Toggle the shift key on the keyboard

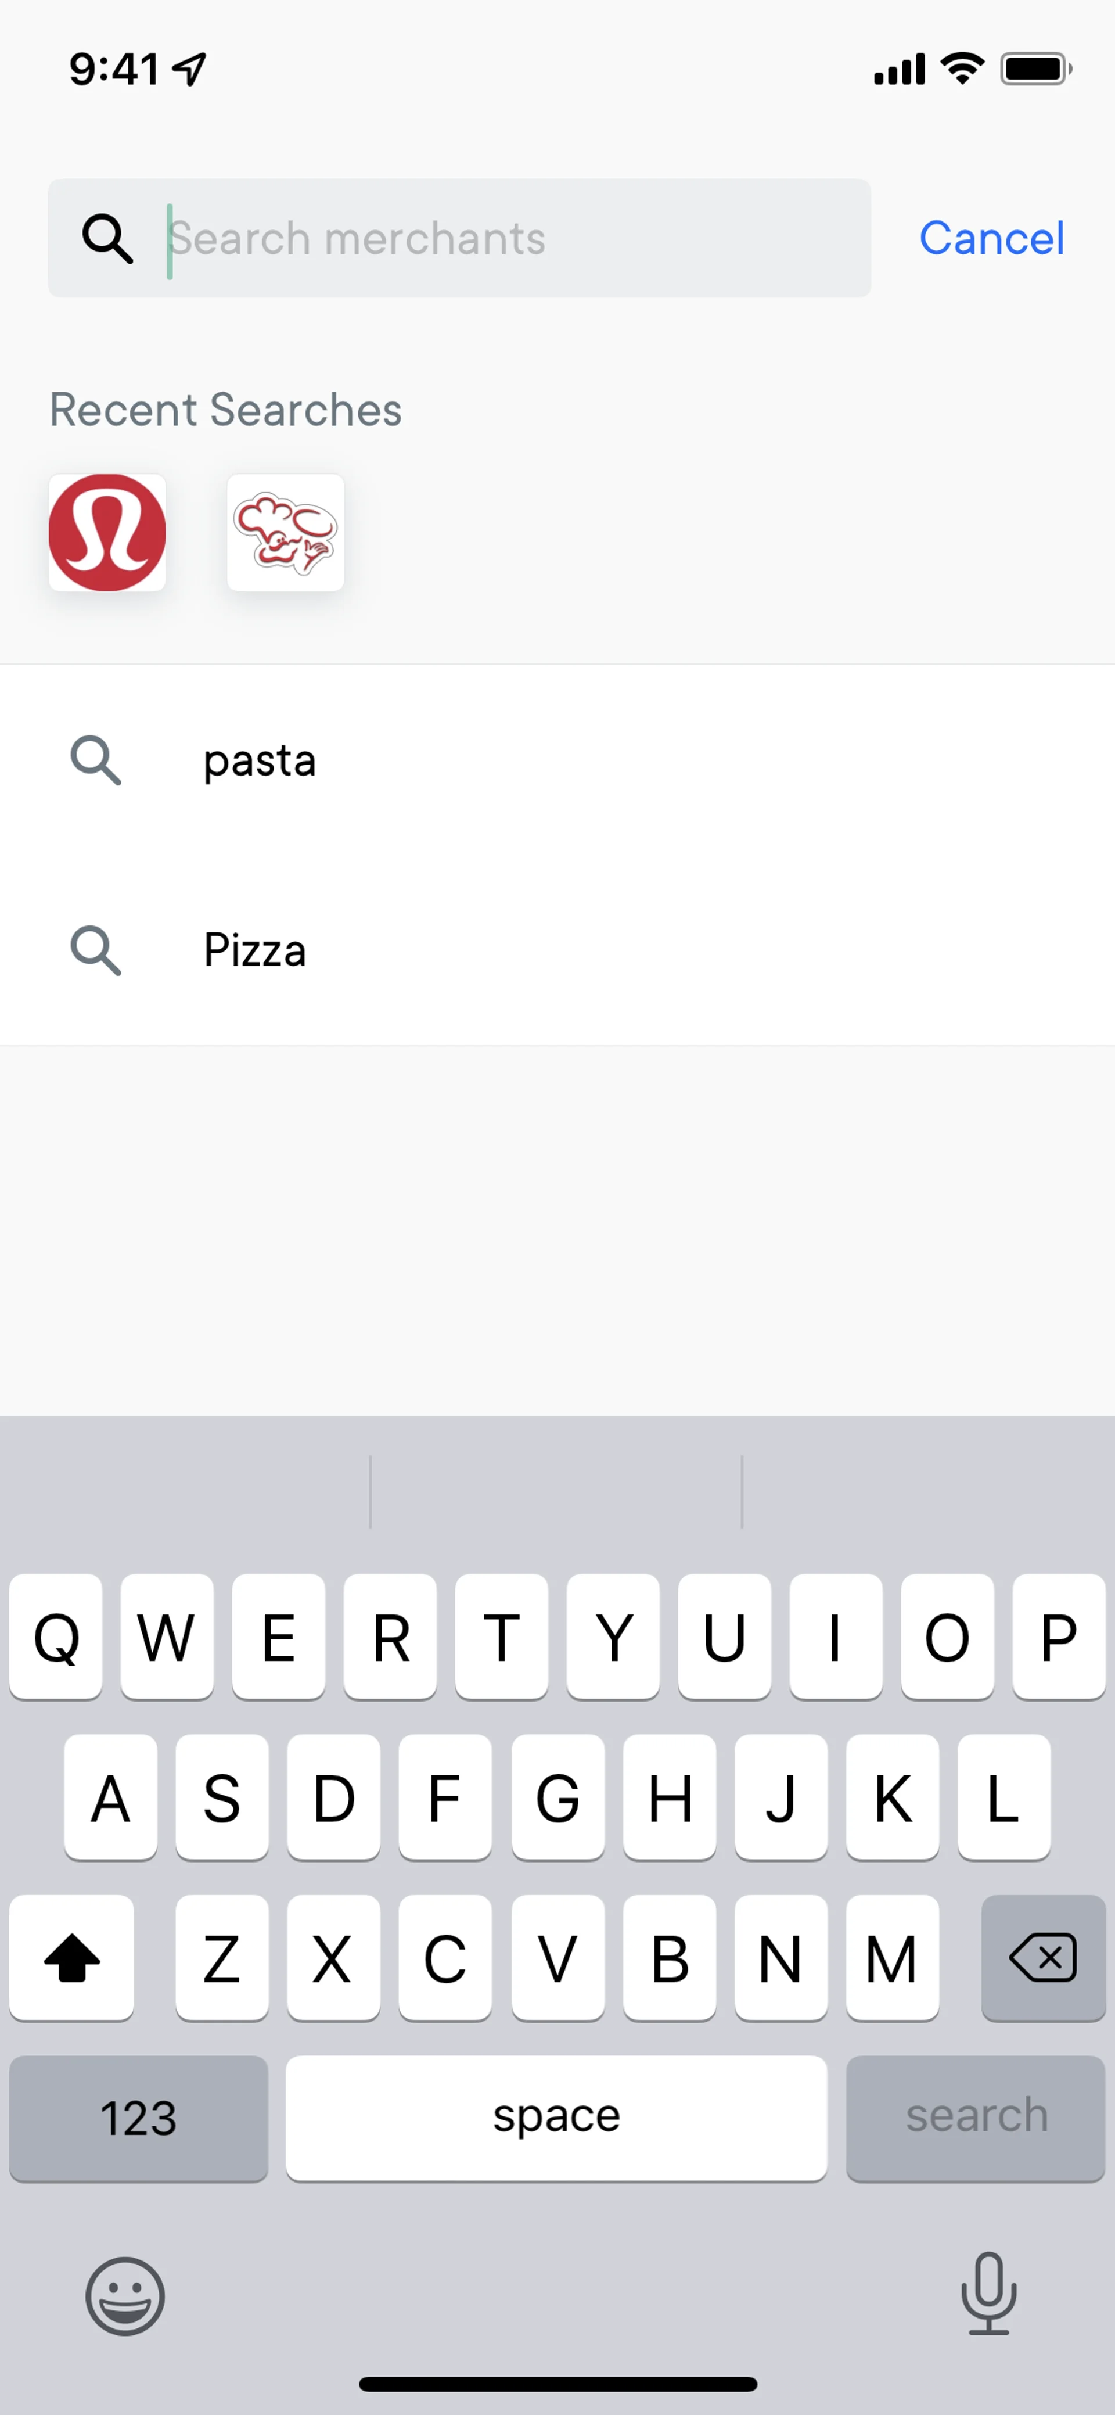click(x=71, y=1958)
